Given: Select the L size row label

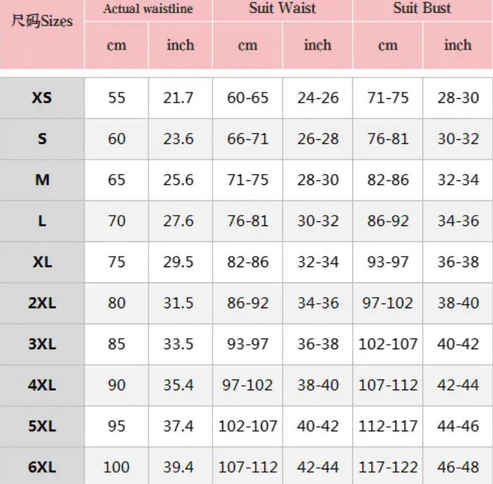Looking at the screenshot, I should (42, 221).
